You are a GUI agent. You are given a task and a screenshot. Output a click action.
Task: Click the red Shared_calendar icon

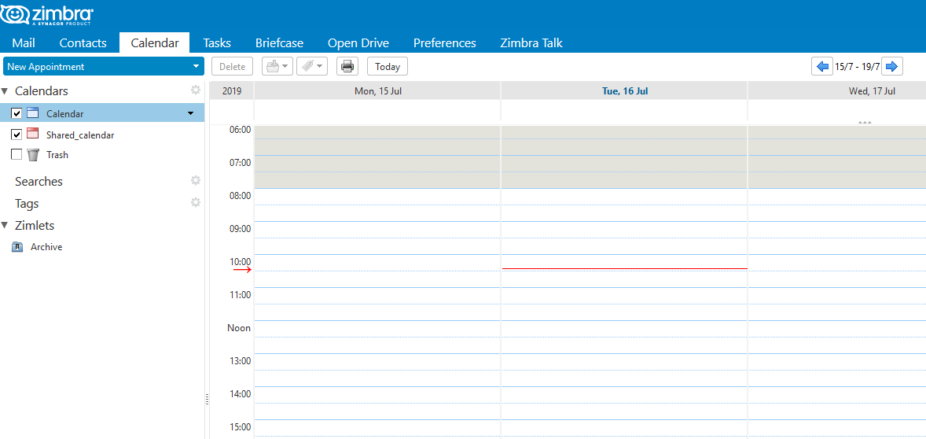(x=32, y=134)
